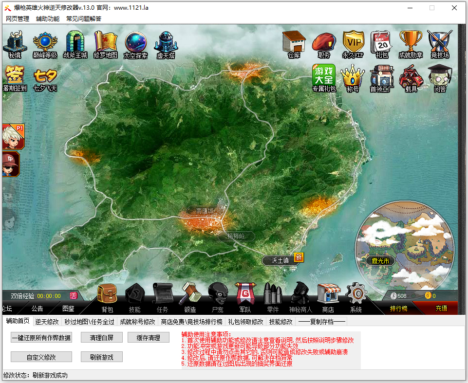
Task: Click the 刷新游戏 button
Action: point(101,357)
